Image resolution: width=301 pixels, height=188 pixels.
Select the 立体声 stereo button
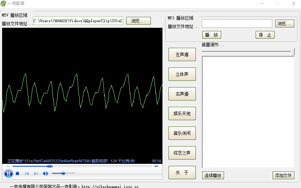[182, 74]
